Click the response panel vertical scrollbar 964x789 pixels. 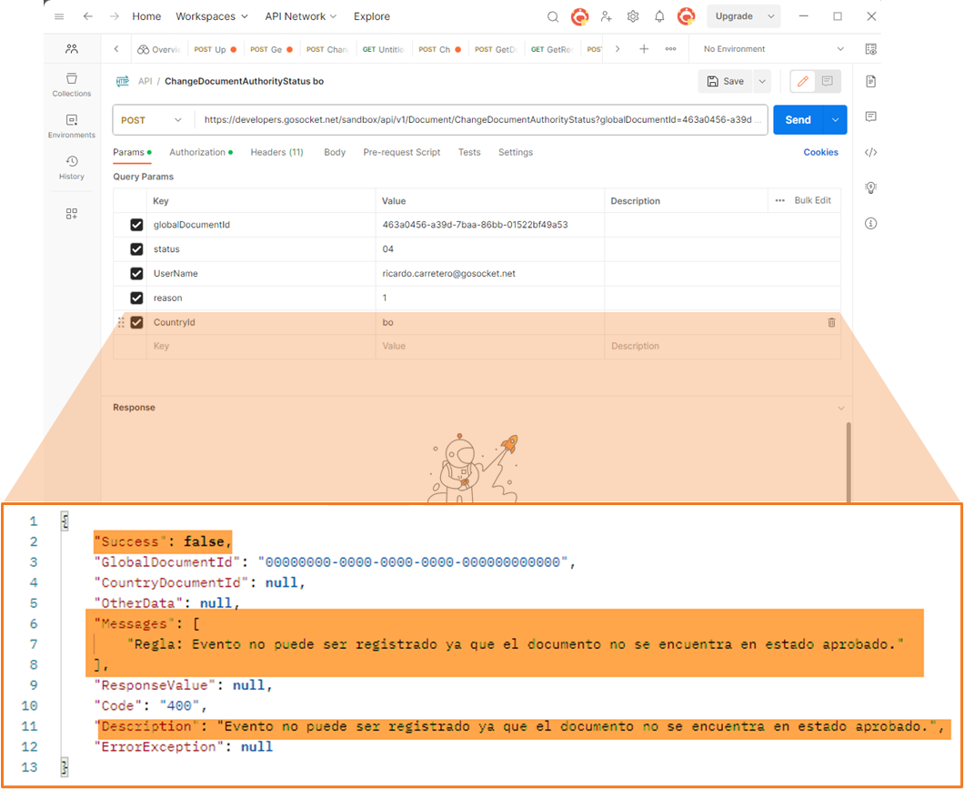pyautogui.click(x=849, y=462)
